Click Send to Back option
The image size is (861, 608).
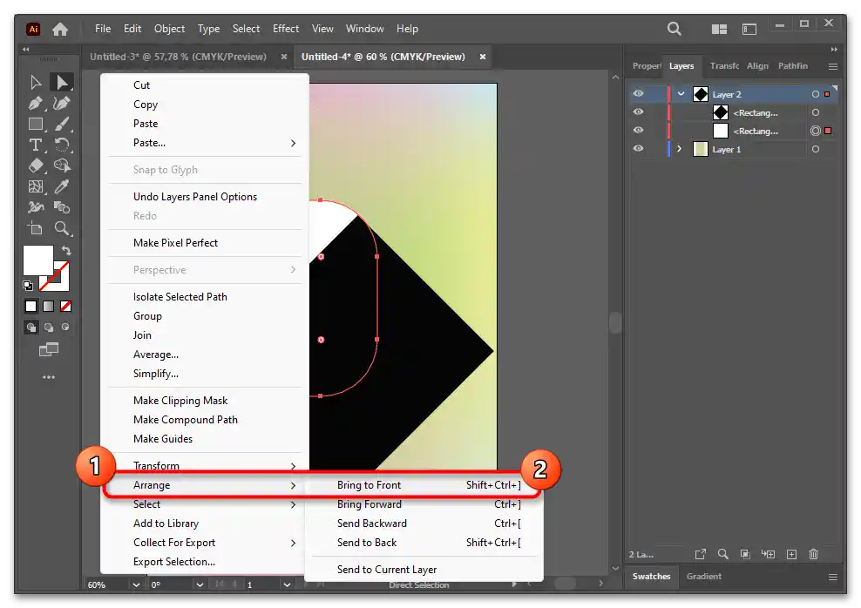coord(367,543)
